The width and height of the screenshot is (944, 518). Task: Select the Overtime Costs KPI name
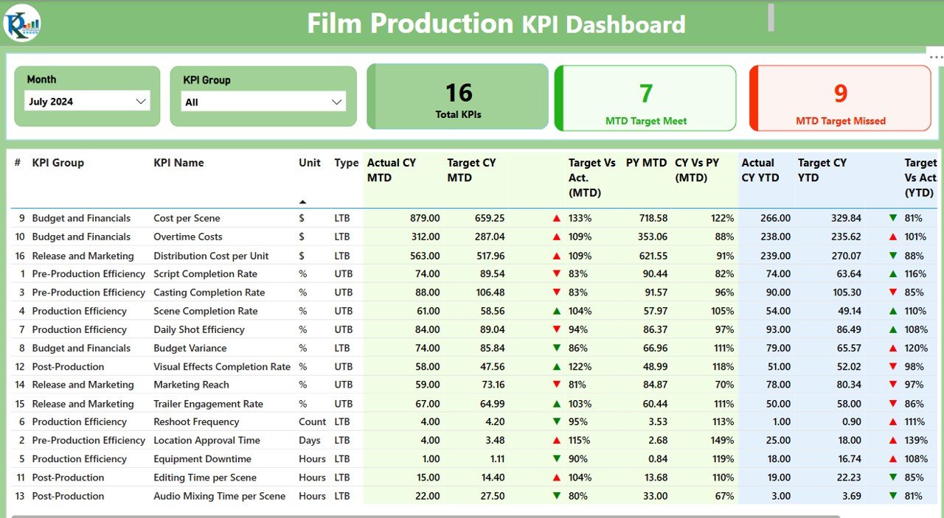coord(188,237)
